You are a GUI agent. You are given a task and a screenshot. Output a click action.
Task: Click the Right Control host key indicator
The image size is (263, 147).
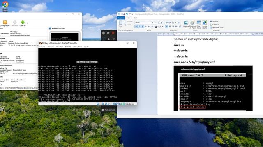130,104
